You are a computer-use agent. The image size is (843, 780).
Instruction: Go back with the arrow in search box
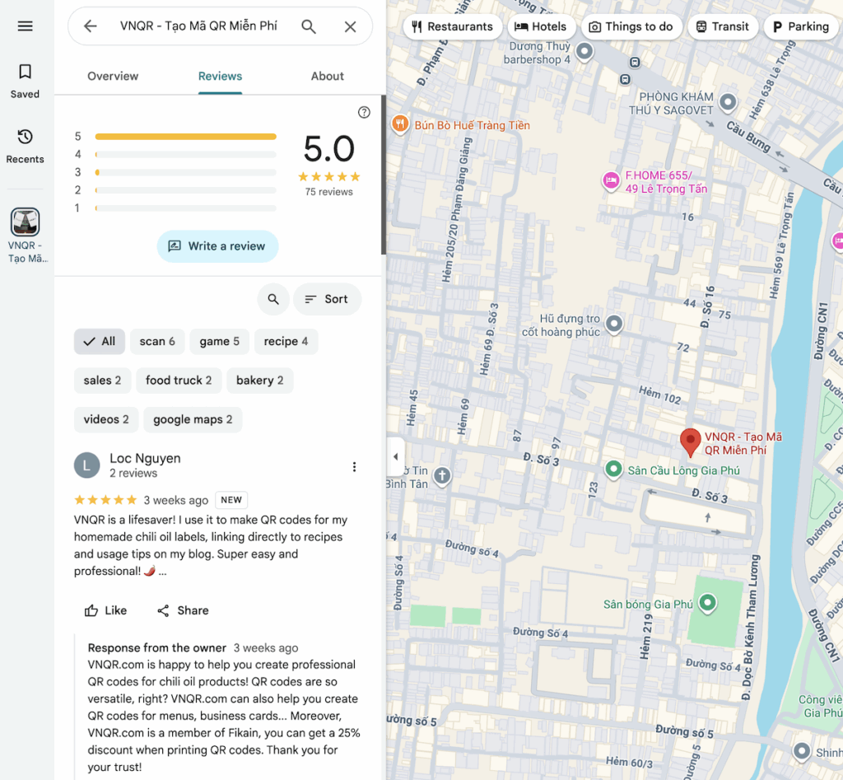[x=91, y=26]
